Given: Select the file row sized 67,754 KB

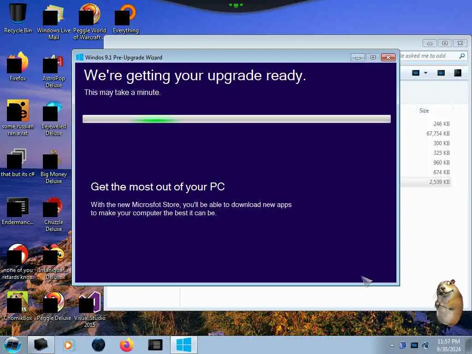Looking at the screenshot, I should [x=425, y=133].
